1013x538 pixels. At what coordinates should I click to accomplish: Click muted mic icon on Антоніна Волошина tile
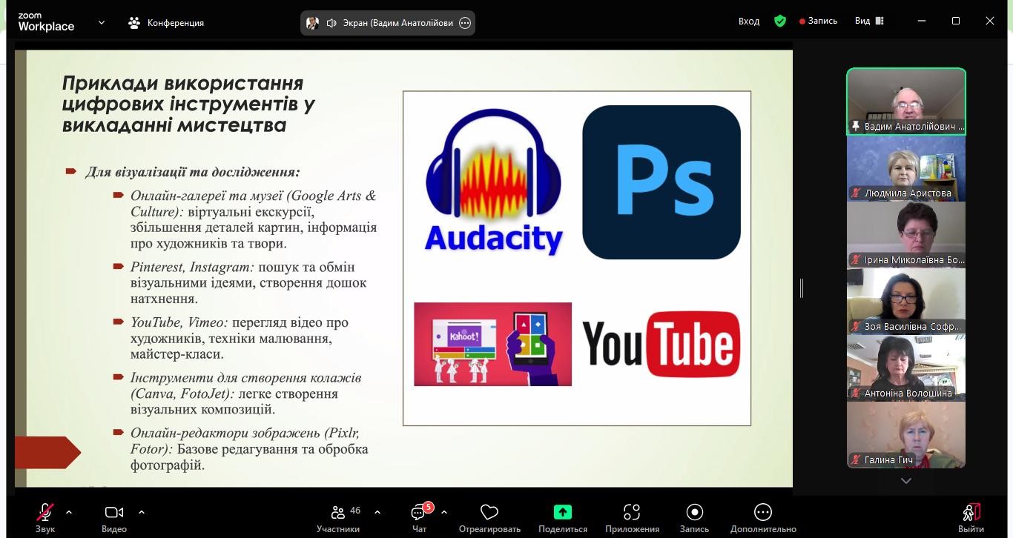(x=856, y=393)
